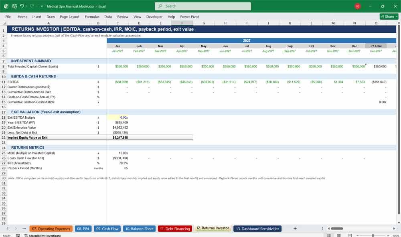This screenshot has width=401, height=237.
Task: Switch to 08. P&L sheet tab
Action: coord(83,229)
